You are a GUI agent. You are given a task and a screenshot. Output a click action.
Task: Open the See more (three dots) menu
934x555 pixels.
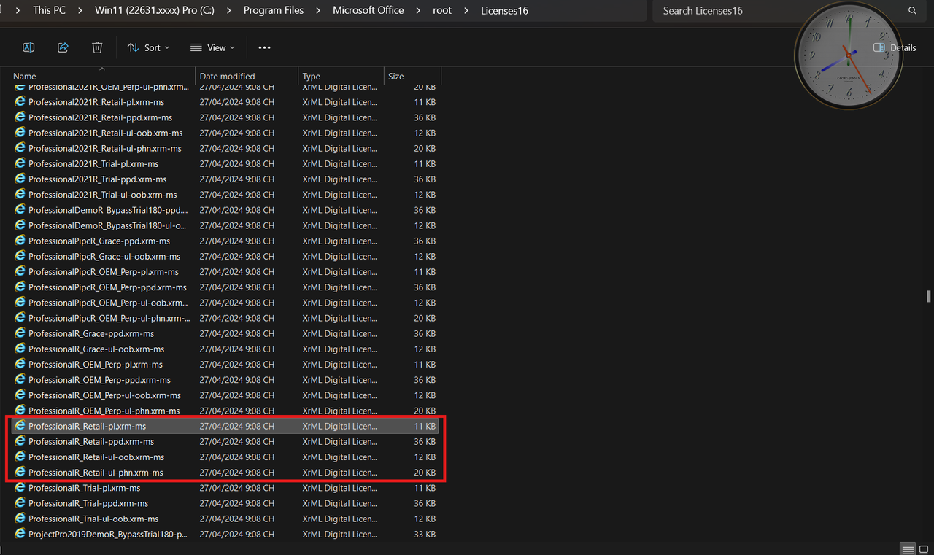(264, 47)
